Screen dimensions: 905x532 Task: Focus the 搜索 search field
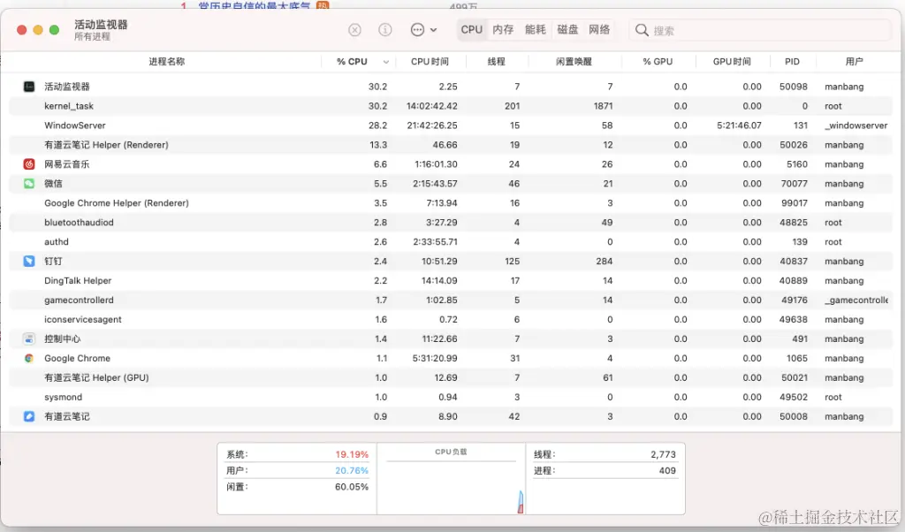[761, 30]
